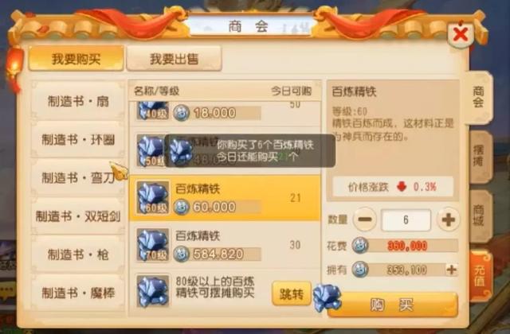Open the 商城 side tab
The height and width of the screenshot is (334, 510).
(x=480, y=216)
